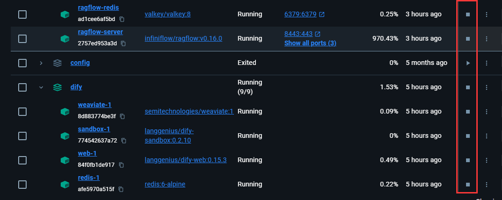Stop the web-1 container
The width and height of the screenshot is (502, 200).
(x=468, y=160)
